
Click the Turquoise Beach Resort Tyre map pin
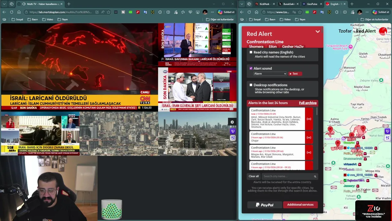tap(351, 47)
